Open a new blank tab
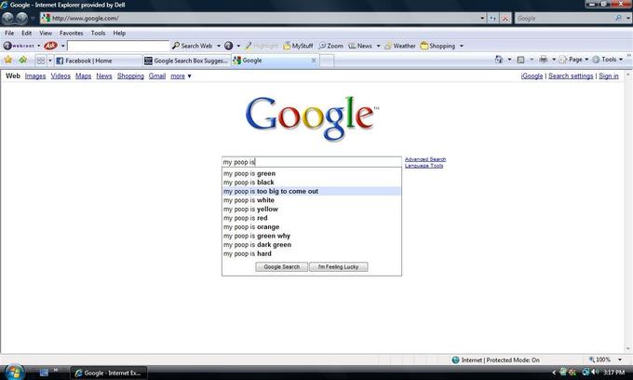 (x=327, y=61)
